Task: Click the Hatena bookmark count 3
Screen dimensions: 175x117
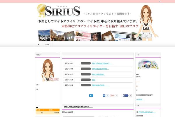Action: coord(107,96)
